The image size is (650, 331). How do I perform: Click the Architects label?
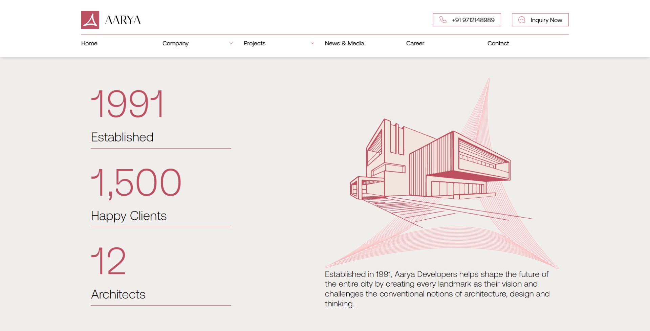point(118,294)
